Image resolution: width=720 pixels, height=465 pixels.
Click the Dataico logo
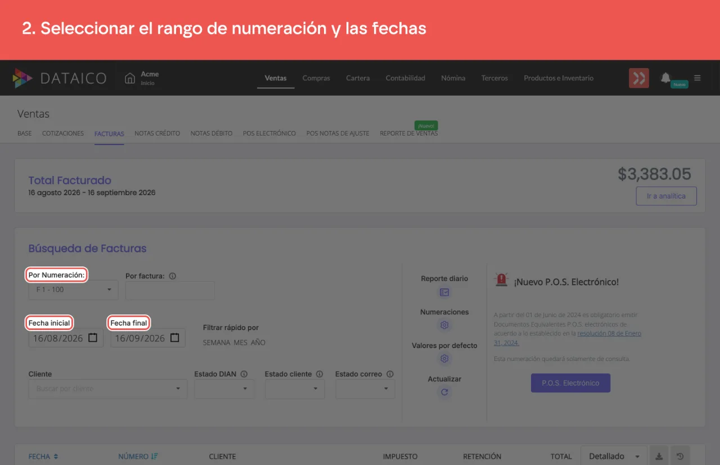[60, 78]
